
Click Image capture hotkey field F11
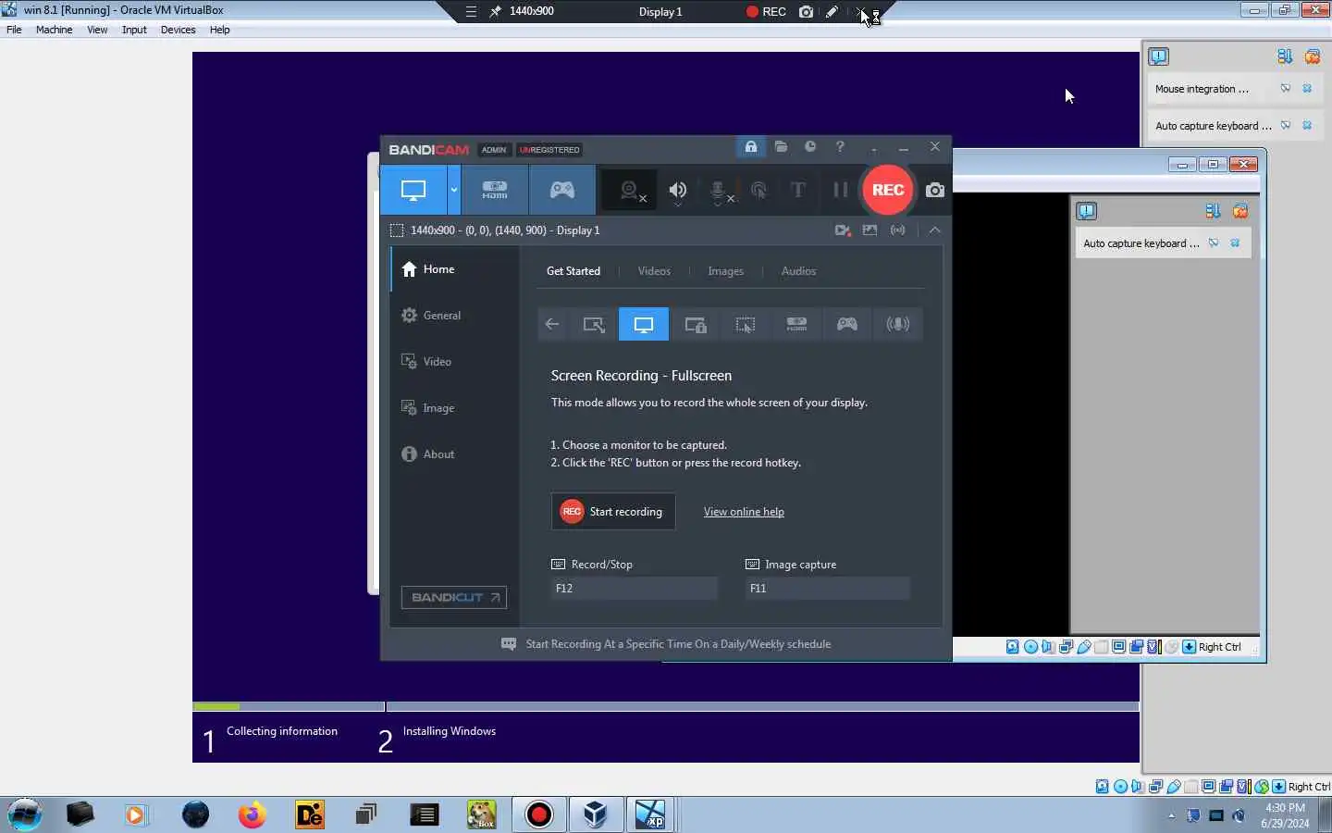[828, 589]
